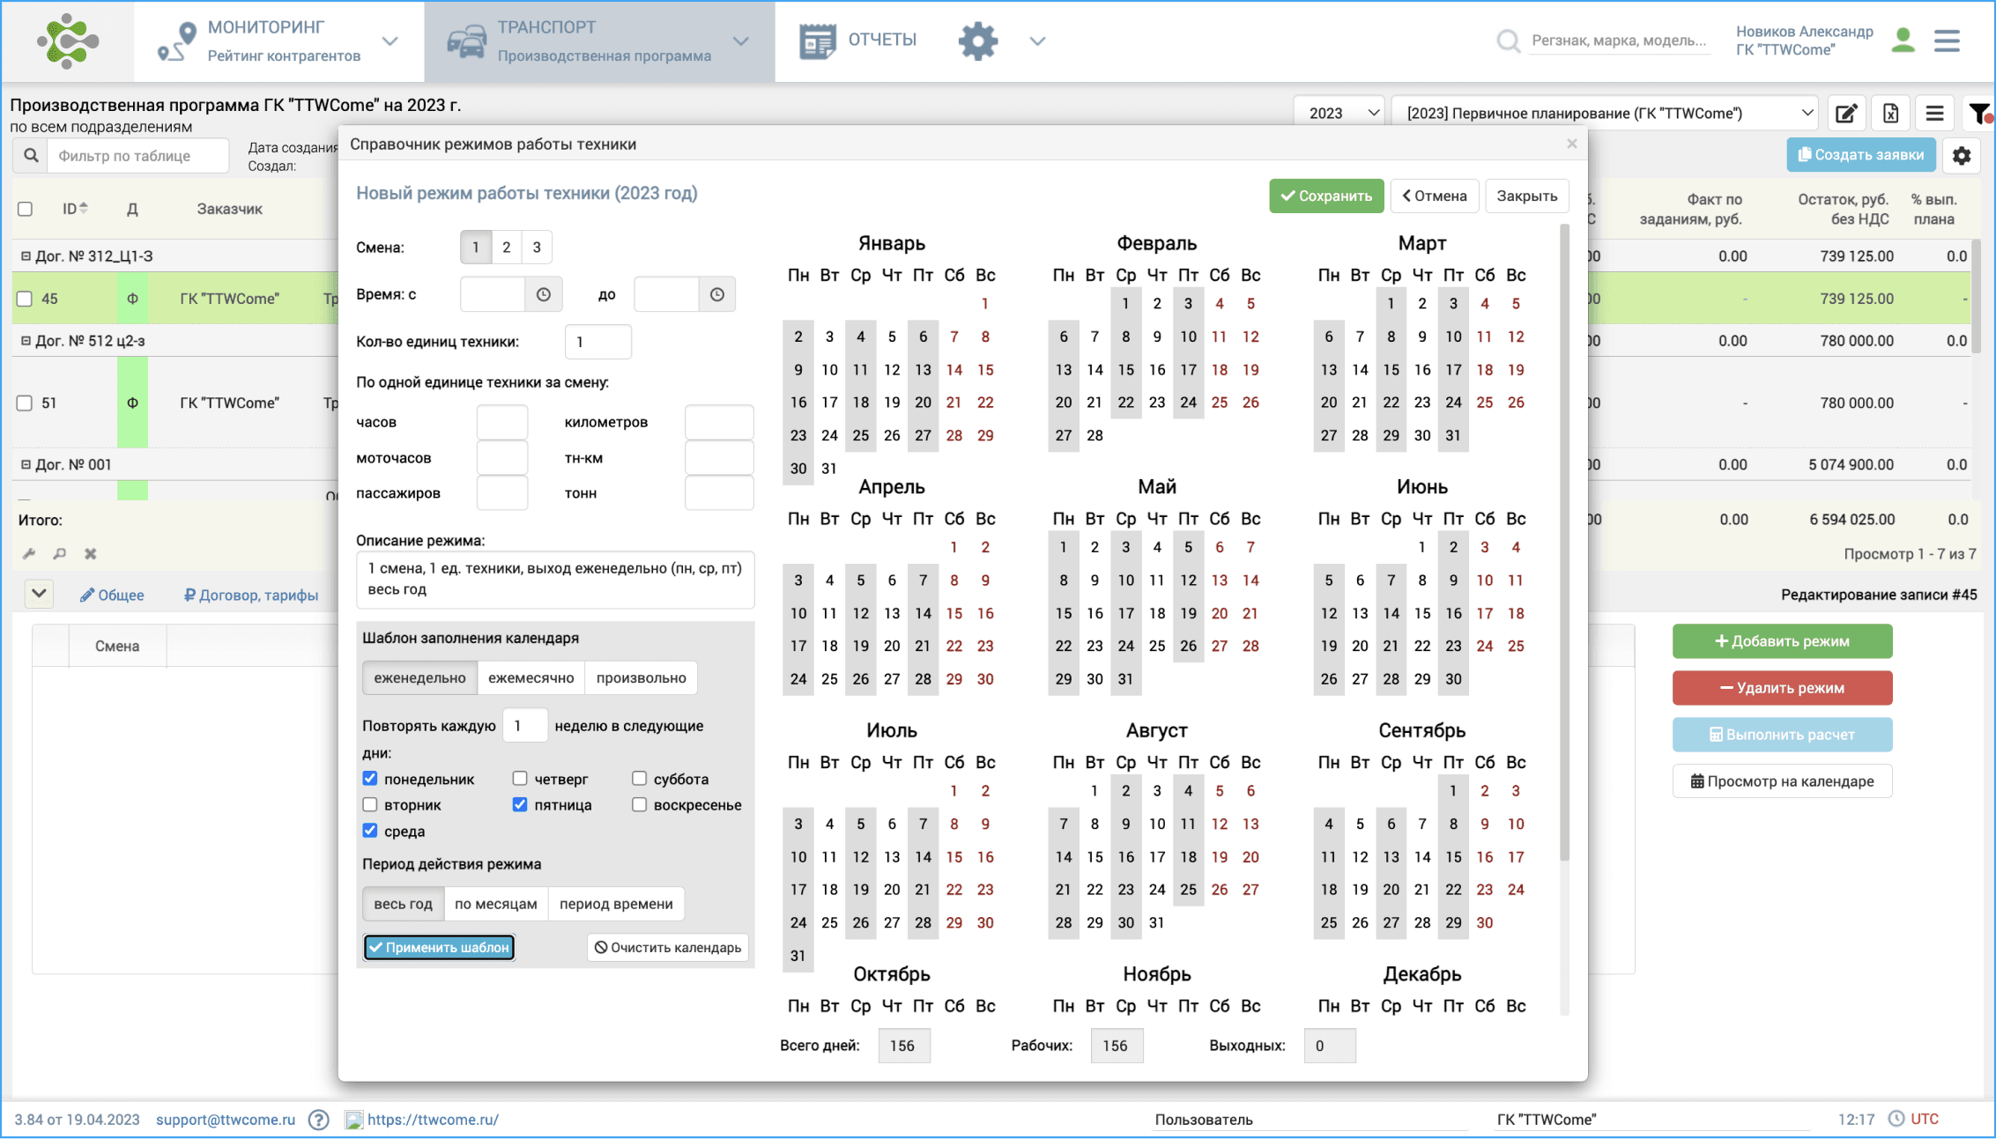Click the clock icon for end time
The height and width of the screenshot is (1139, 1996).
(717, 295)
